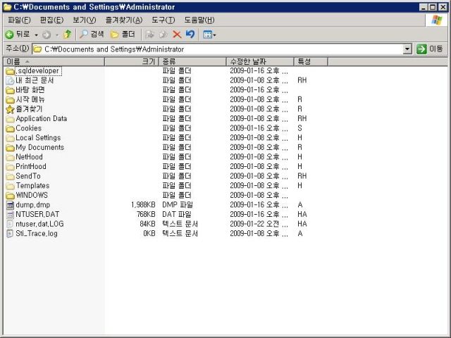The height and width of the screenshot is (338, 451).
Task: Sort by the 특성 column header
Action: pos(311,61)
